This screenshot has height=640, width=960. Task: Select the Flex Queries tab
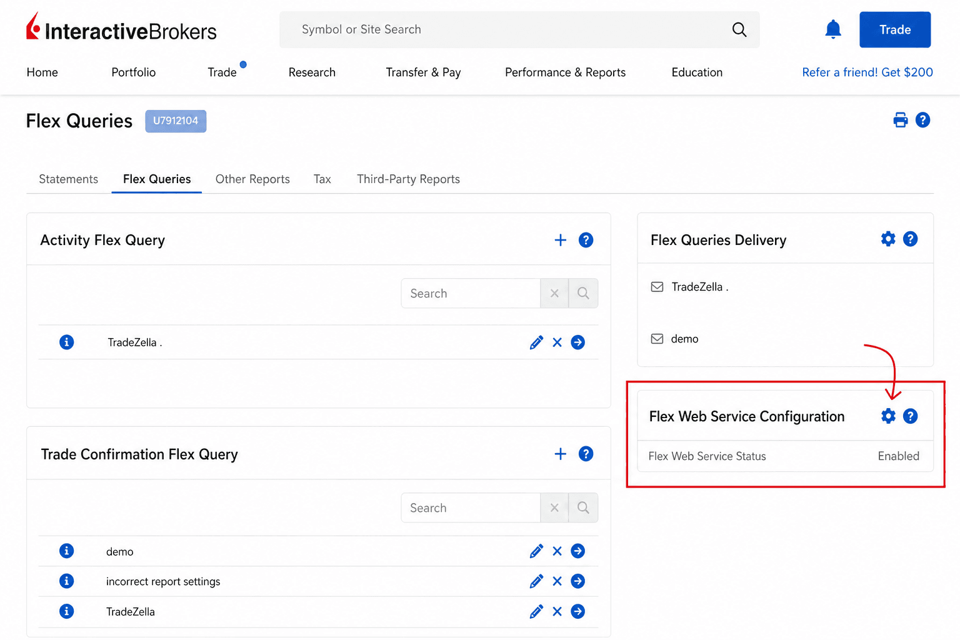pos(157,179)
